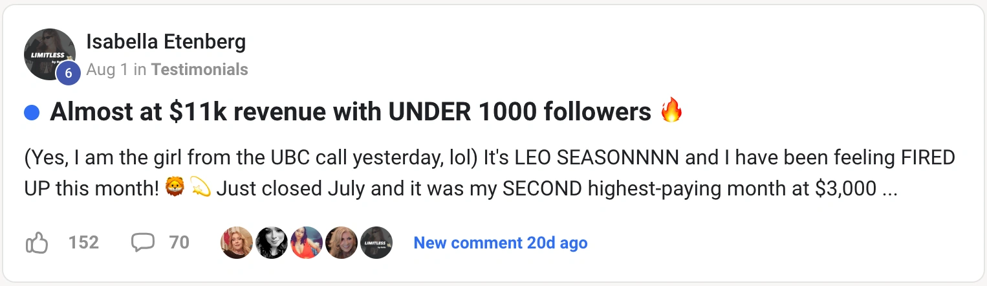Click the thumbs-up like icon
Image resolution: width=987 pixels, height=286 pixels.
pos(37,243)
